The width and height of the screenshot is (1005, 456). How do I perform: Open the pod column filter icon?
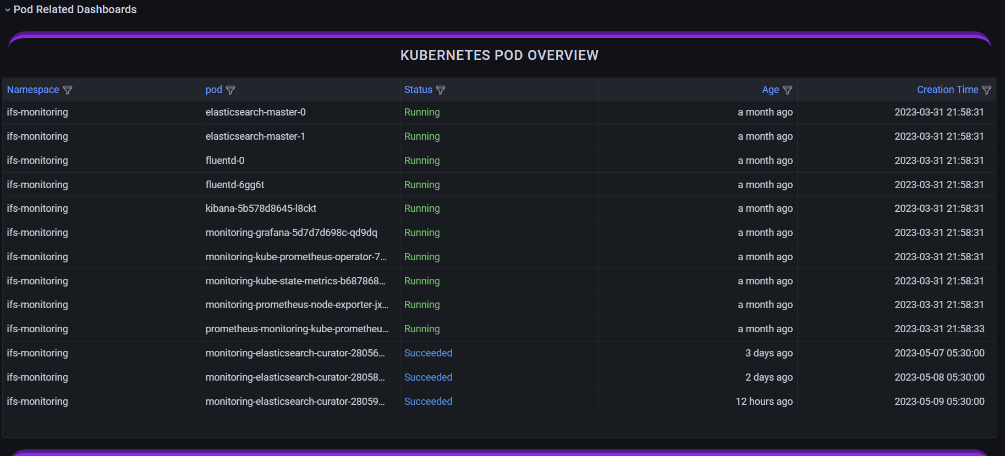pos(230,90)
